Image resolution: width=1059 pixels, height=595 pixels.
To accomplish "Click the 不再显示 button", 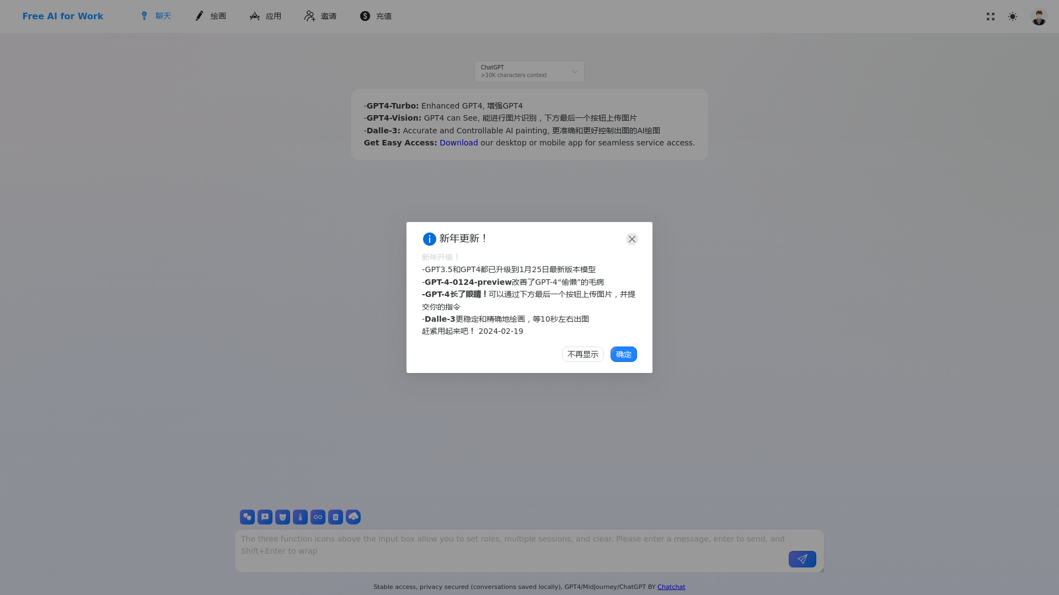I will (x=583, y=354).
